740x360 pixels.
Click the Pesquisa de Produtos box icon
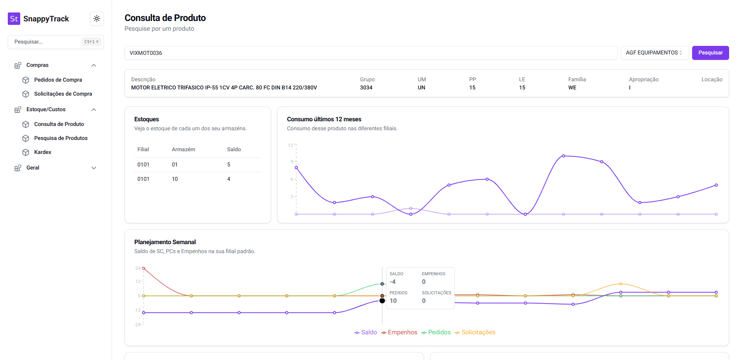[26, 138]
